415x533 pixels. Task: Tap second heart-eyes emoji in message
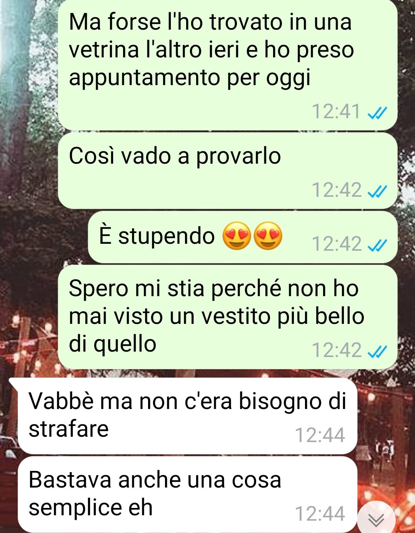click(x=268, y=236)
